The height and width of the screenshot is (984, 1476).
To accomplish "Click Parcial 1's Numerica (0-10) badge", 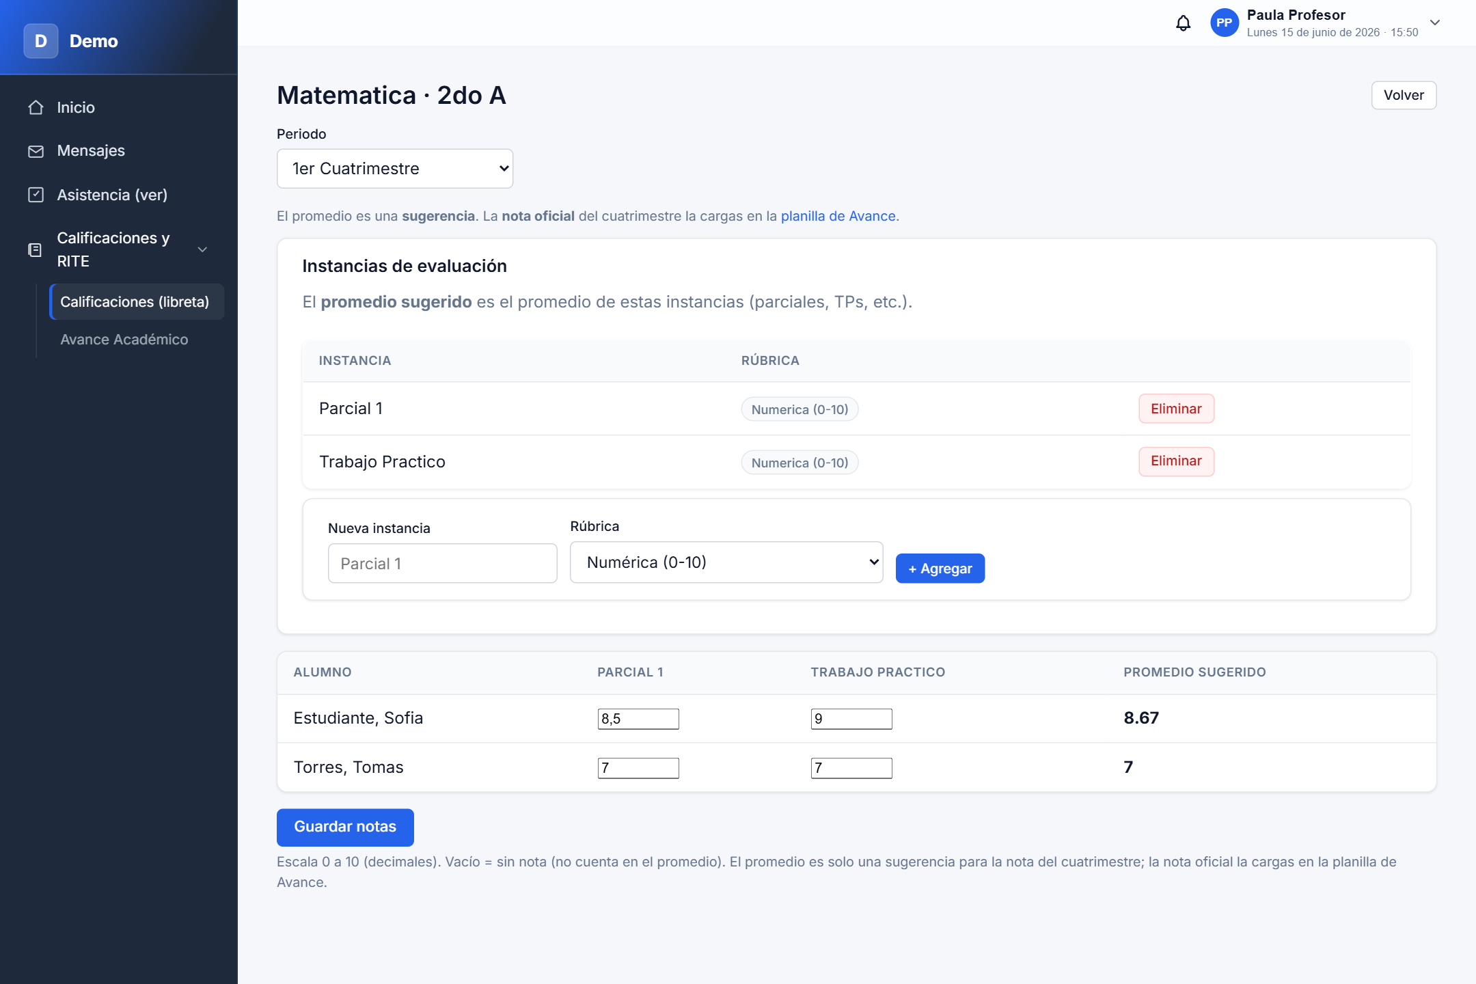I will (x=799, y=409).
